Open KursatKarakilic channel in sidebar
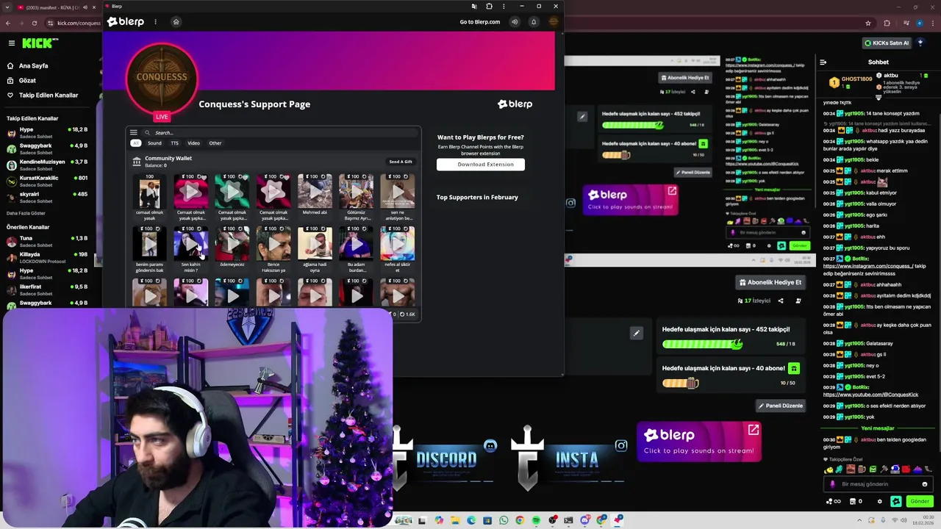The image size is (941, 529). (48, 181)
